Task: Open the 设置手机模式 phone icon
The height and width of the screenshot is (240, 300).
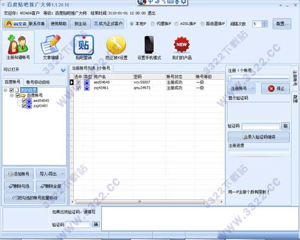Action: 149,47
